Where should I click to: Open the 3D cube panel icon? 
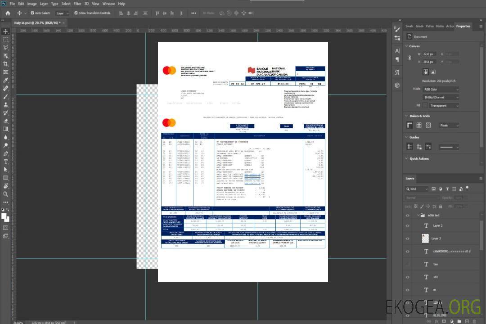click(397, 85)
